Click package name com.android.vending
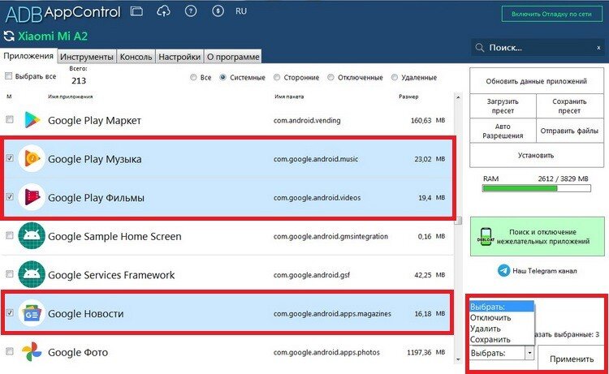This screenshot has height=374, width=609. click(307, 120)
